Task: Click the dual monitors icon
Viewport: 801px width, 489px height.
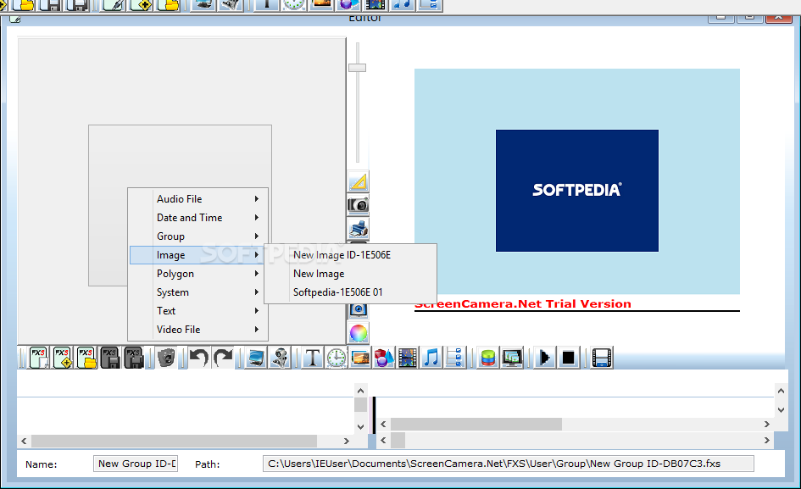Action: (512, 358)
